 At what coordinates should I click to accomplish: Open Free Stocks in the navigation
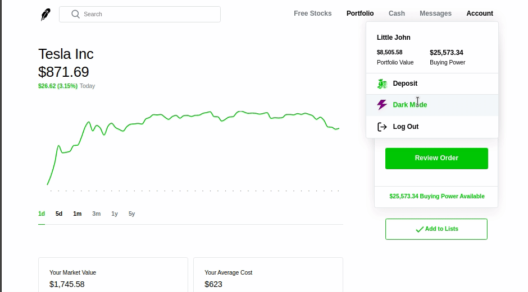[312, 13]
